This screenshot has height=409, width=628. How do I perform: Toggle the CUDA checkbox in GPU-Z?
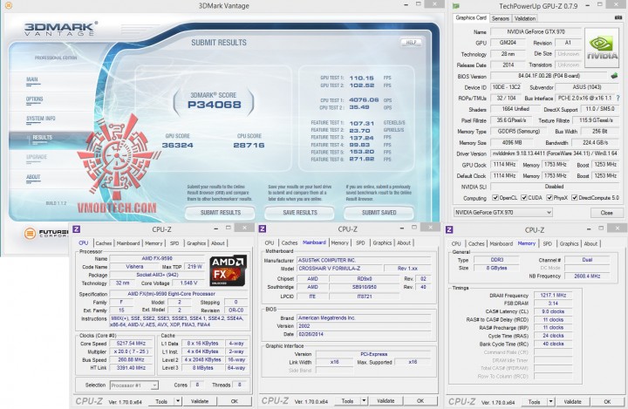coord(523,198)
